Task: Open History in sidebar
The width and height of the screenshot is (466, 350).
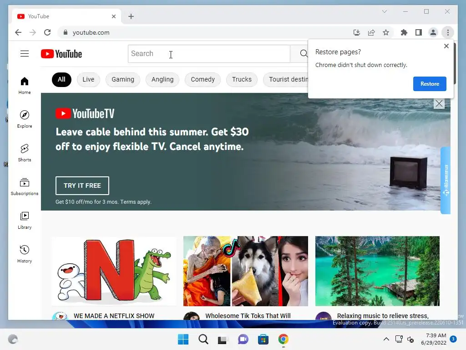Action: 25,254
